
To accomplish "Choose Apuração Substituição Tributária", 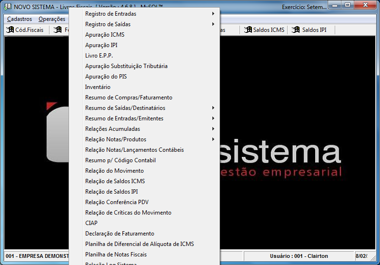I will tap(144, 66).
